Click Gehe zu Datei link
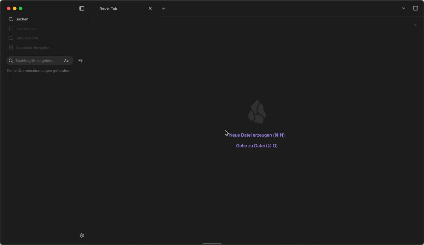424x245 pixels. (257, 146)
